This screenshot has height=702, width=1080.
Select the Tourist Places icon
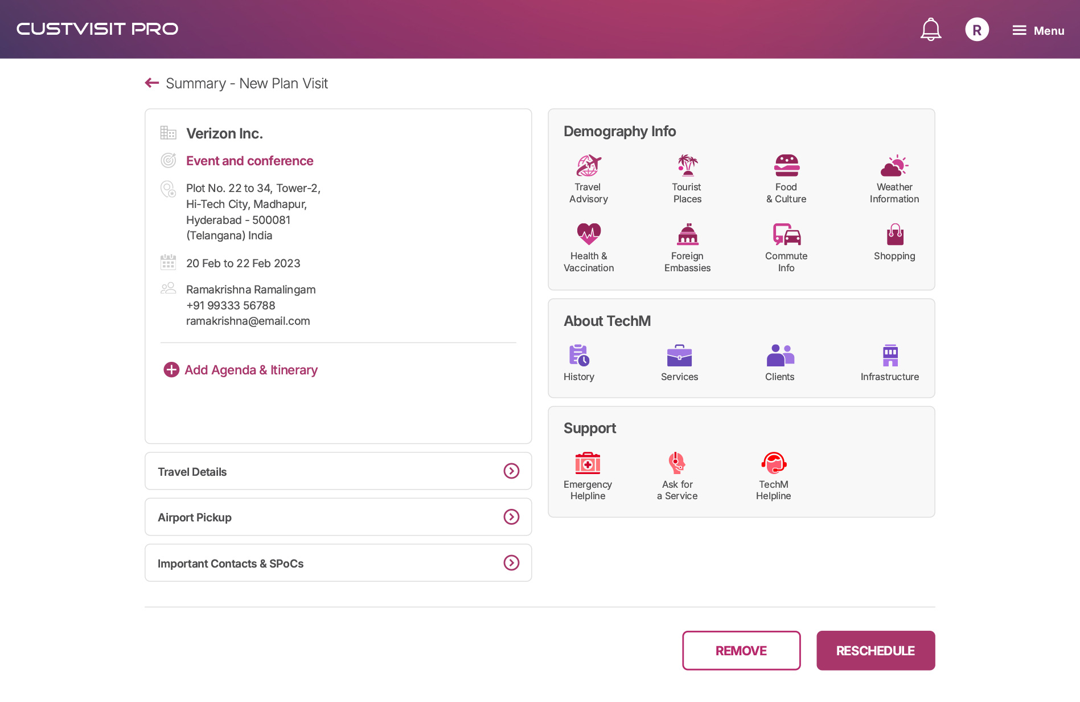pyautogui.click(x=687, y=166)
